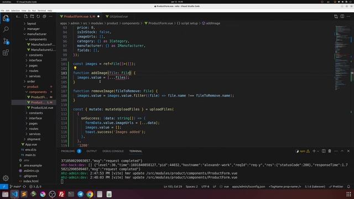The width and height of the screenshot is (354, 199).
Task: Open Telegram from the dock
Action: (80, 194)
